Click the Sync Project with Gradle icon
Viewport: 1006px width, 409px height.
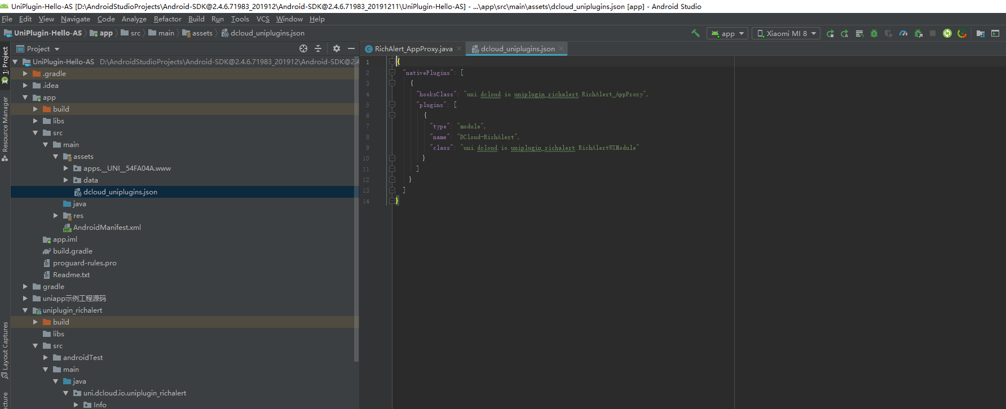tap(947, 34)
